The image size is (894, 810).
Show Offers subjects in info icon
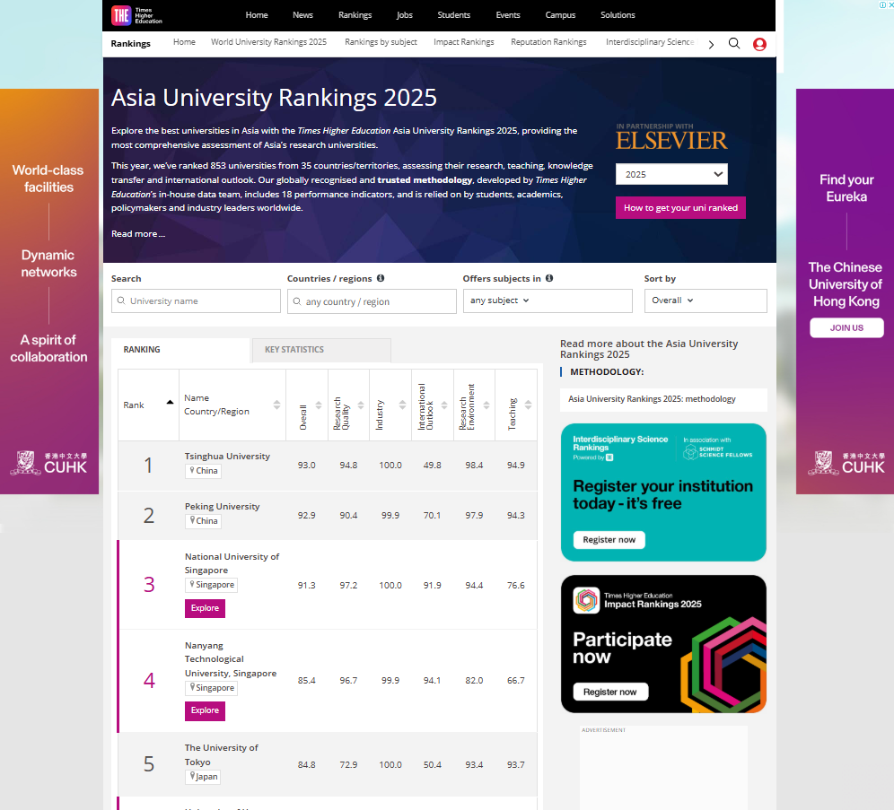coord(549,279)
